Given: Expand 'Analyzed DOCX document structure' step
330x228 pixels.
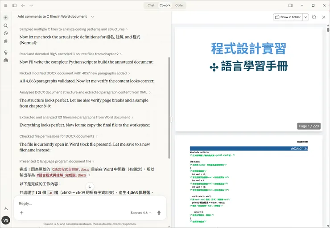Looking at the screenshot, I should [x=85, y=92].
